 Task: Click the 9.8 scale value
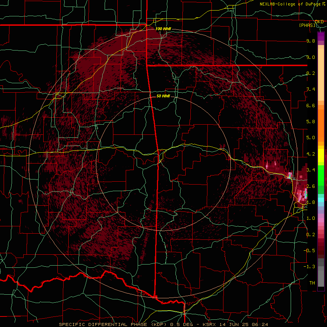(311, 41)
